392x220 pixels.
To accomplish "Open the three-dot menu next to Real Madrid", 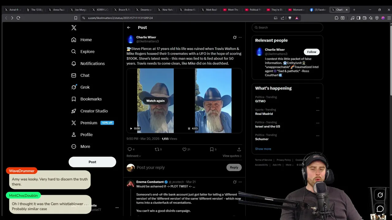I will (x=318, y=110).
